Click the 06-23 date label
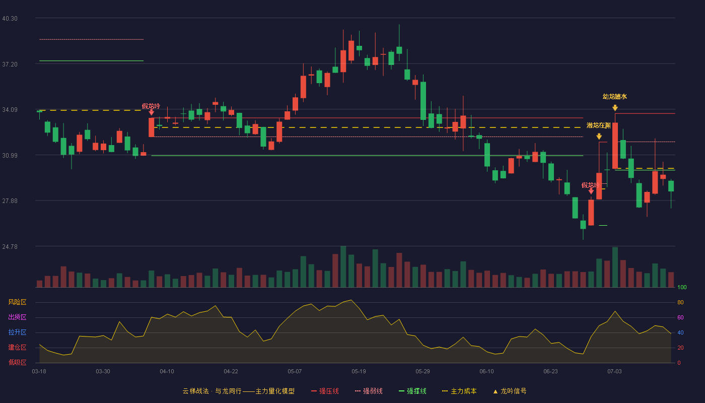The width and height of the screenshot is (705, 403). tap(550, 371)
